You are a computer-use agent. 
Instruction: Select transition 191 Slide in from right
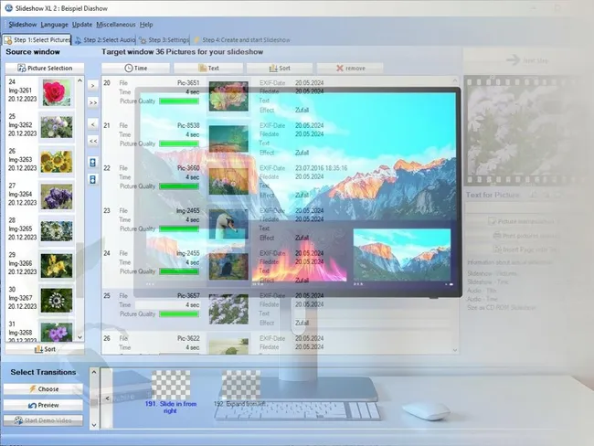tap(171, 392)
